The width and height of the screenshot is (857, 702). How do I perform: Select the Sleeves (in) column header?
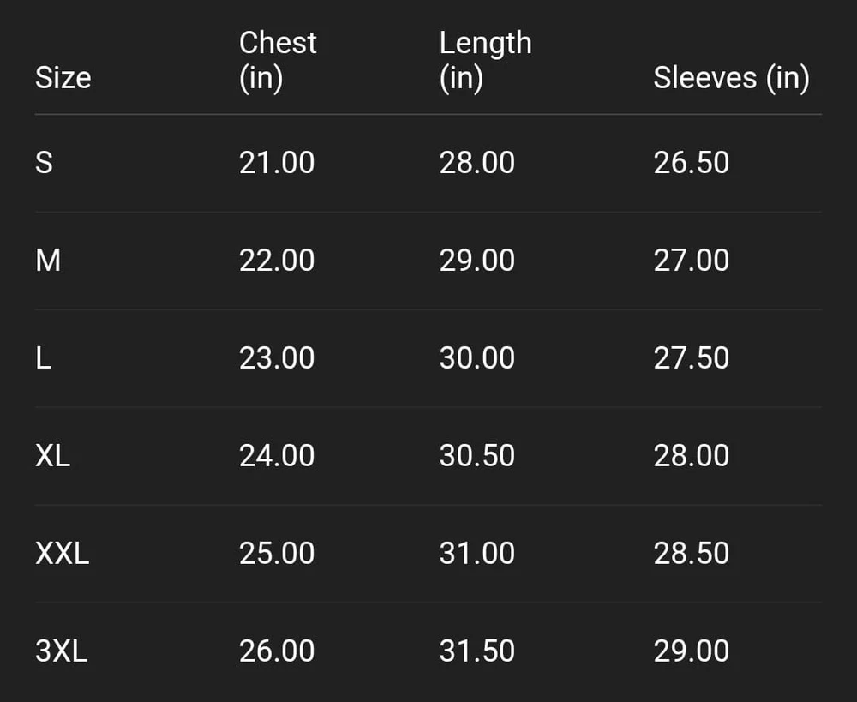731,78
